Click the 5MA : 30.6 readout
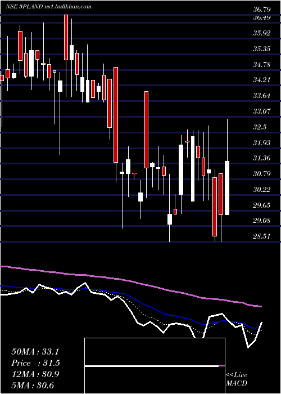This screenshot has width=281, height=394. (33, 385)
